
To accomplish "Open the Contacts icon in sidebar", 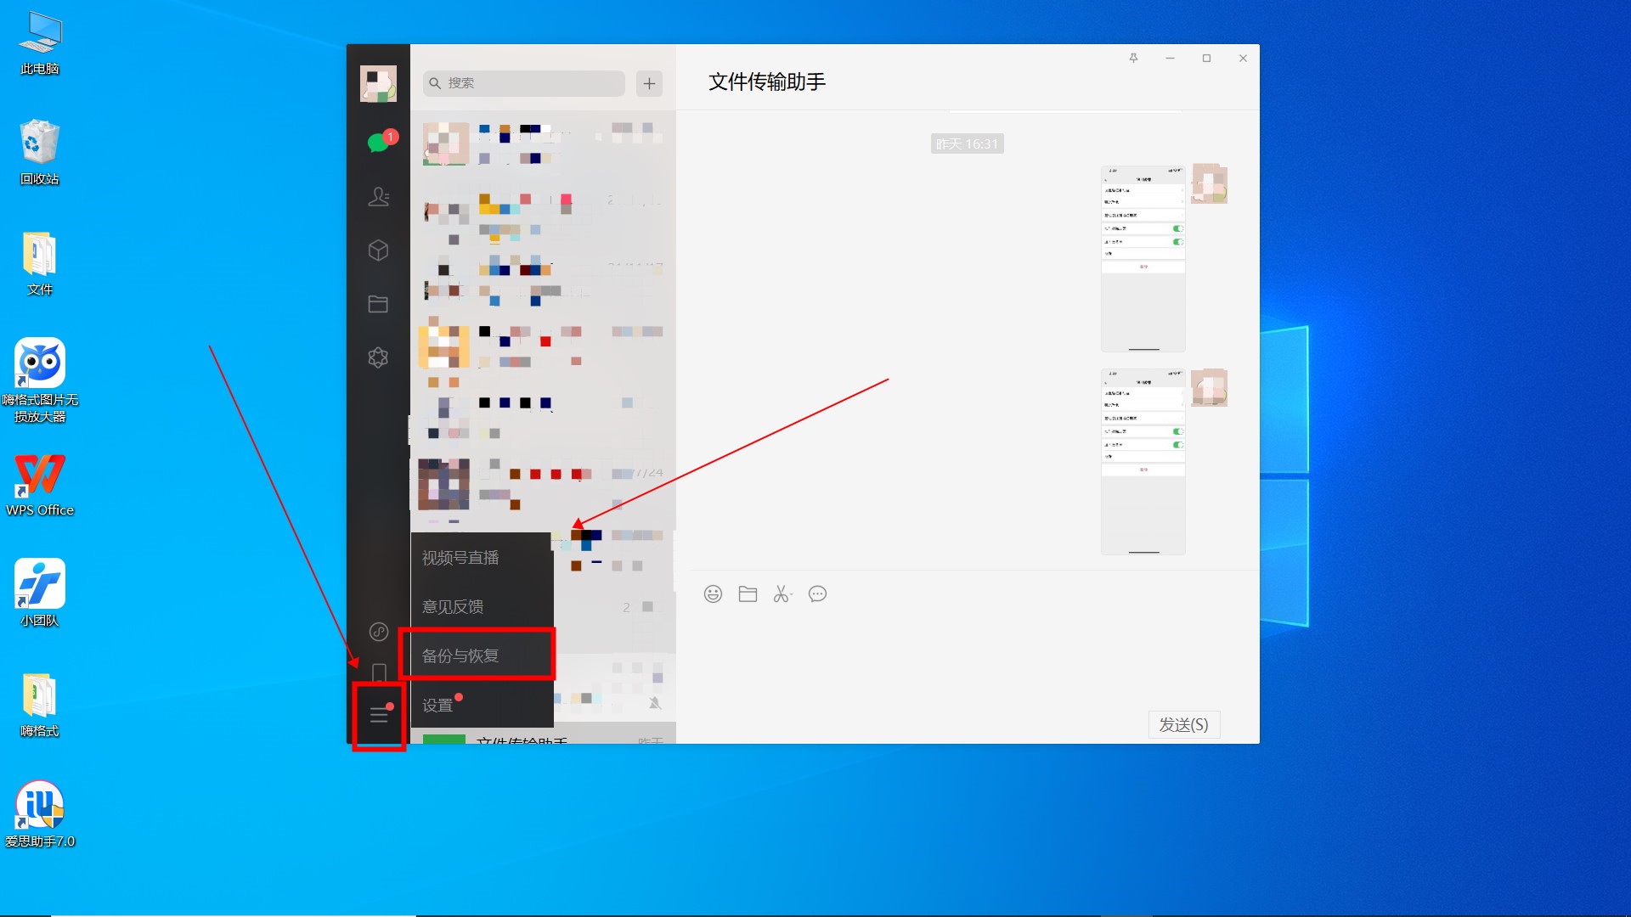I will 379,197.
